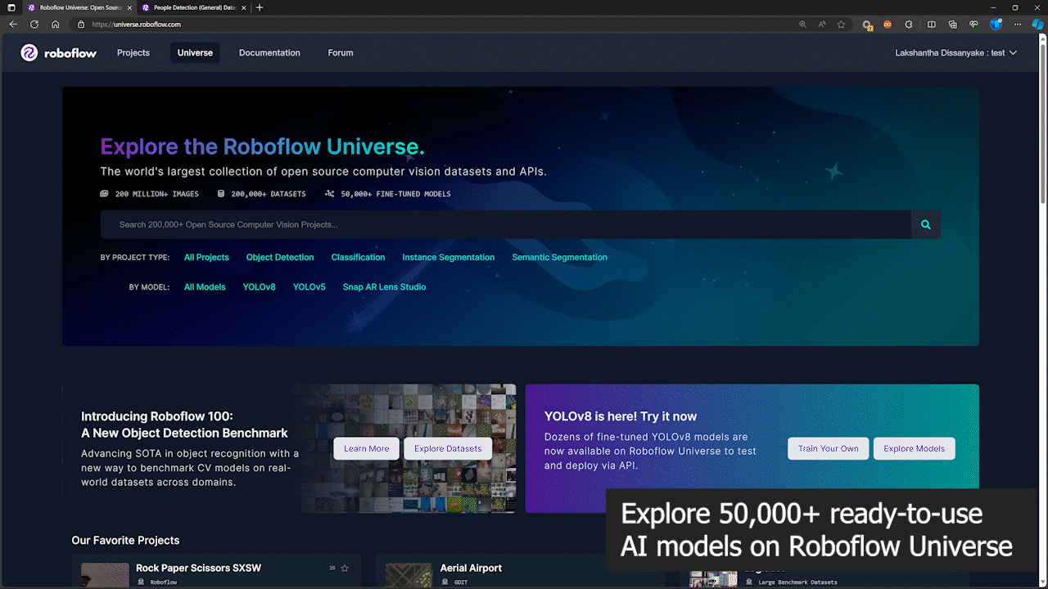This screenshot has width=1048, height=589.
Task: Click the orange extension icon in toolbar
Action: click(888, 25)
